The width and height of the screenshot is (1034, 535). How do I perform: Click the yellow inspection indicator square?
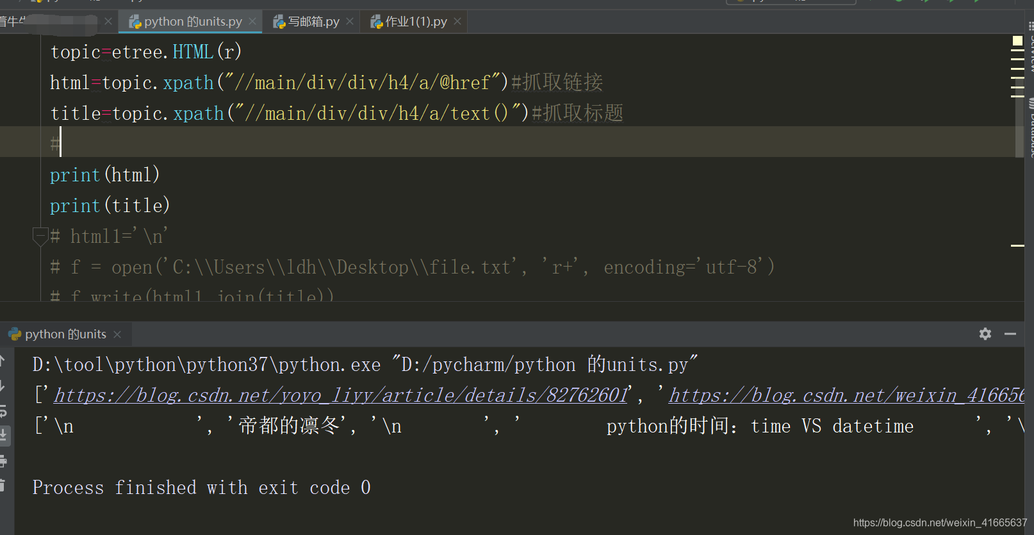coord(1017,40)
